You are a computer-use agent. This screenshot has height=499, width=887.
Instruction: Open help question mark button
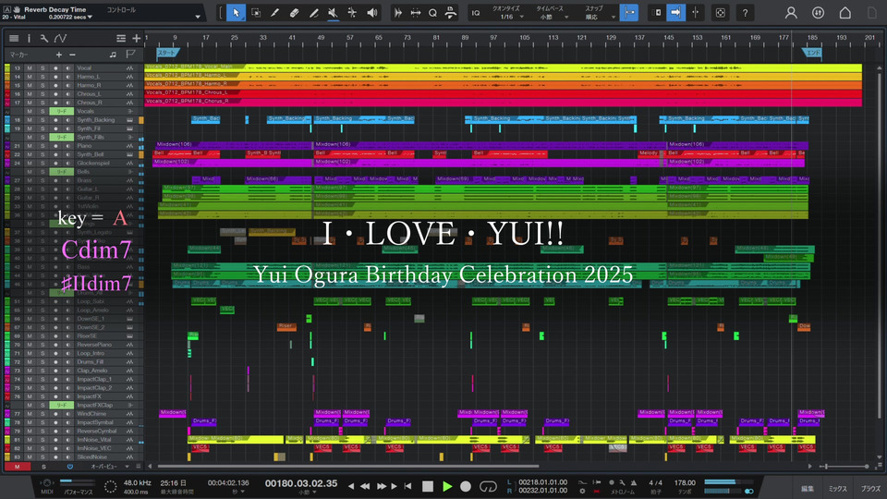pos(745,12)
